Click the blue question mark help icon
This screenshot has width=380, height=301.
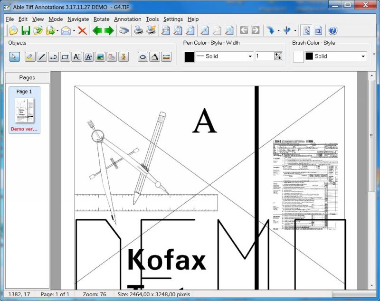(333, 31)
